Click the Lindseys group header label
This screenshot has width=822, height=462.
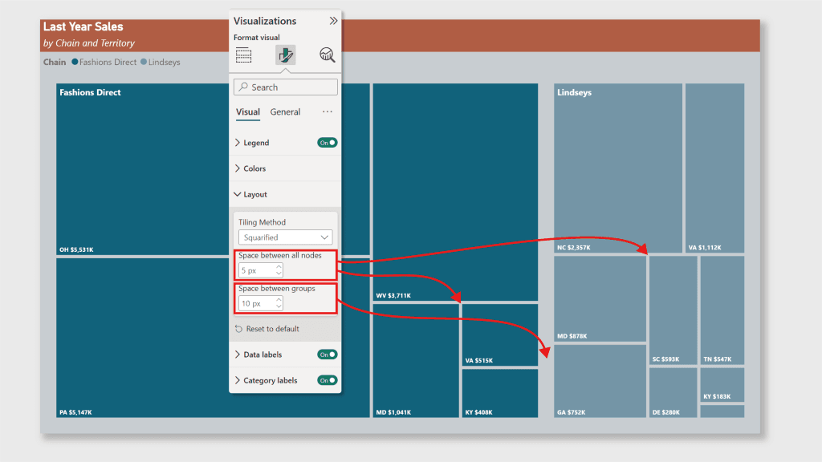coord(574,92)
